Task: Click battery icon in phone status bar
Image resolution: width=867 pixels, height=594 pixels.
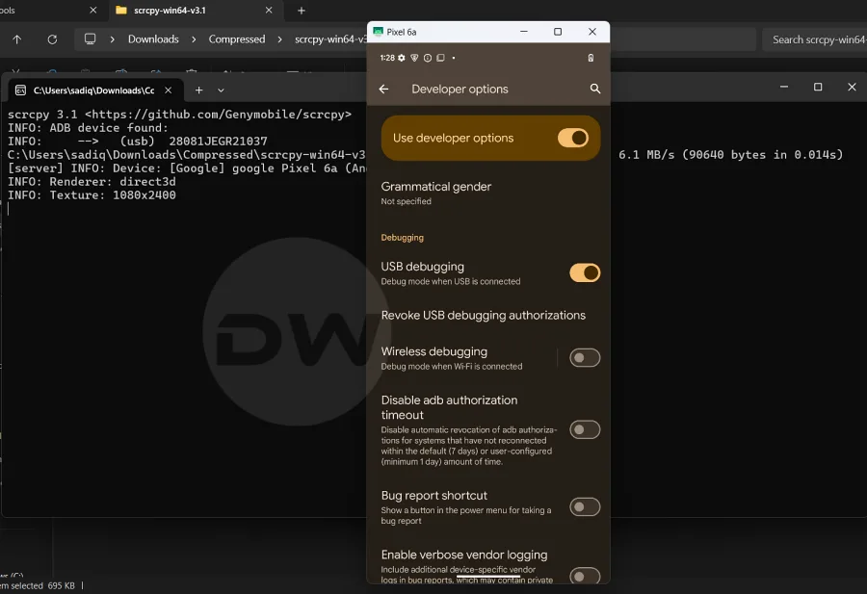Action: (591, 58)
